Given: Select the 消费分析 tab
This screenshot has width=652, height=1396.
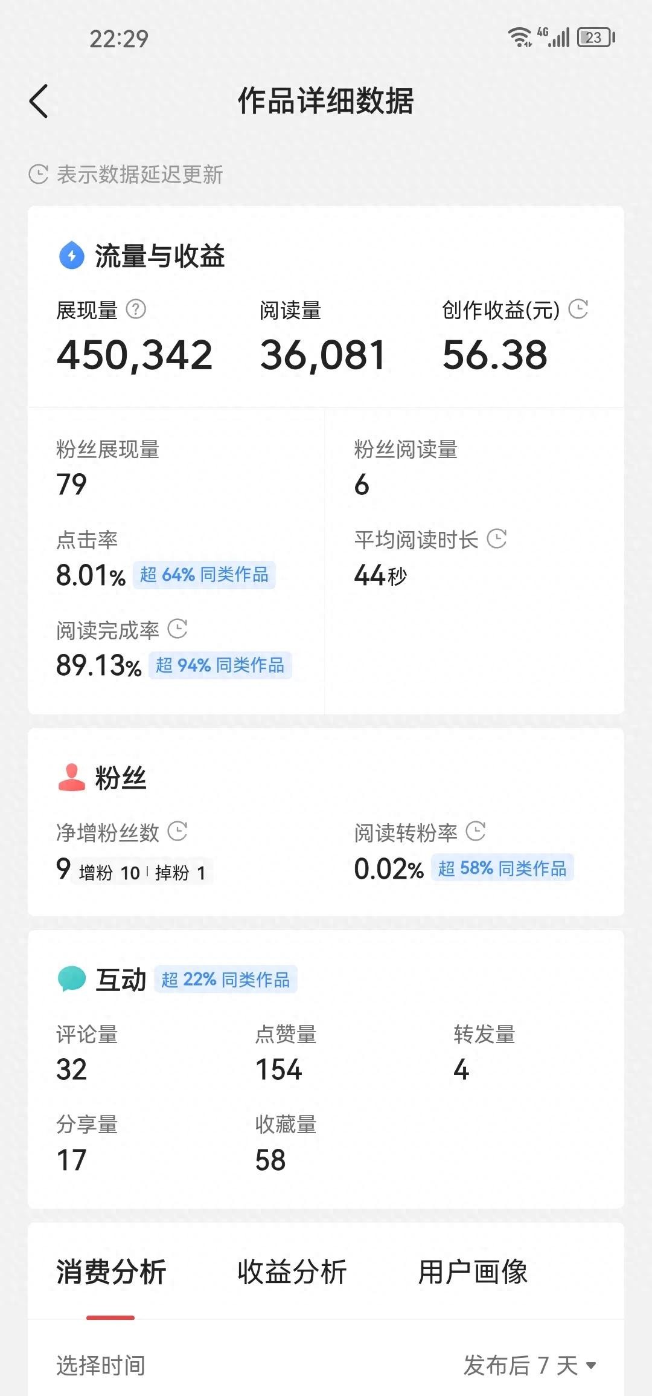Looking at the screenshot, I should [x=111, y=1272].
